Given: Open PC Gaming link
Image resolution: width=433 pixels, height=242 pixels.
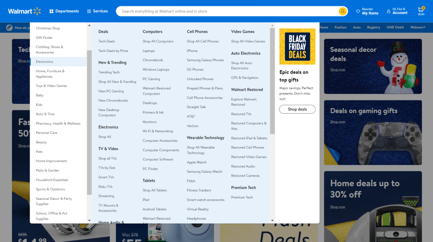Looking at the screenshot, I should tap(151, 79).
